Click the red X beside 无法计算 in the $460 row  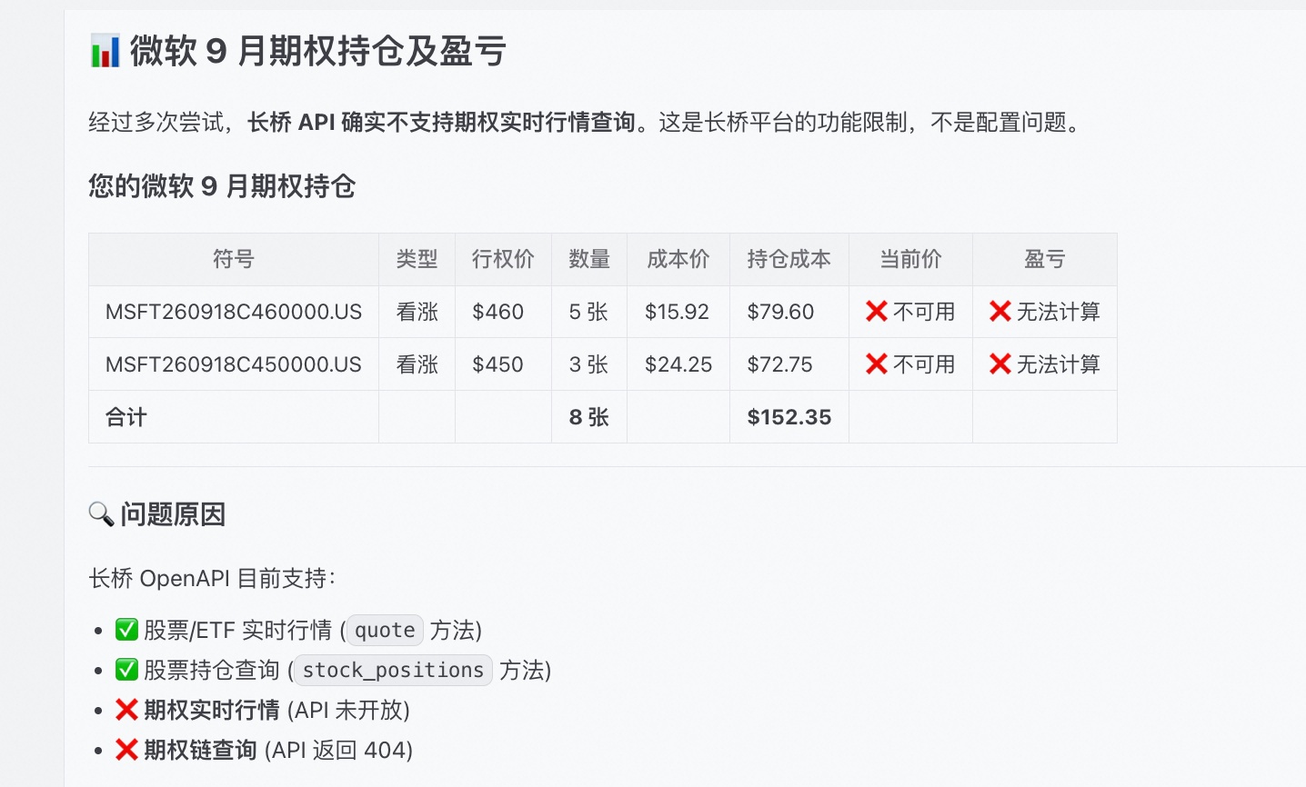coord(1000,312)
